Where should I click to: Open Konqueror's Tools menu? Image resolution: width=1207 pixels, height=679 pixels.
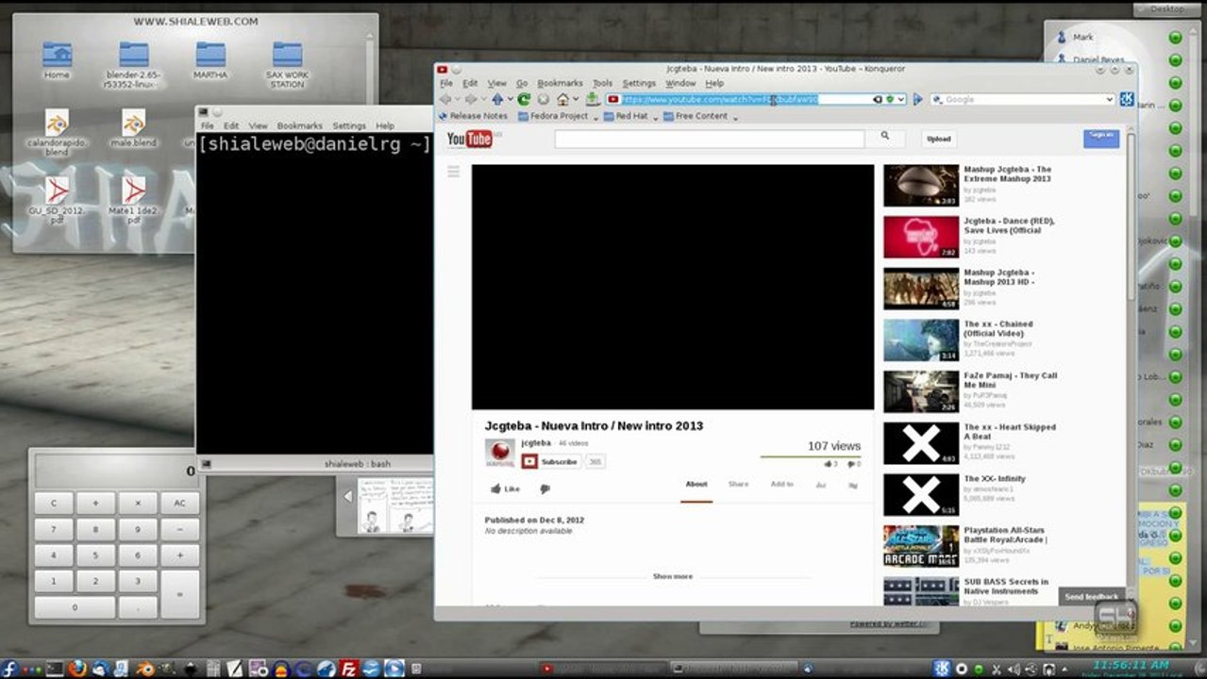coord(602,83)
